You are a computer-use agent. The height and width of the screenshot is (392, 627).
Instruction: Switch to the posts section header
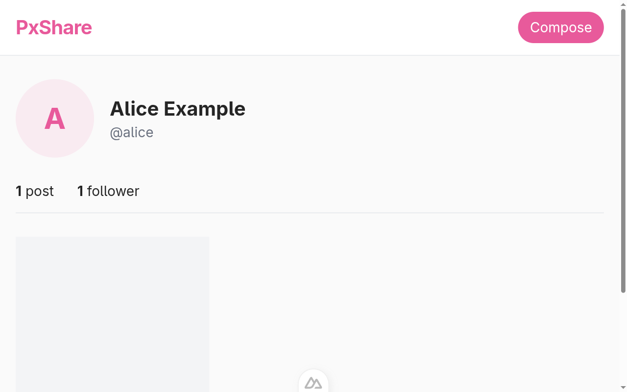click(35, 191)
